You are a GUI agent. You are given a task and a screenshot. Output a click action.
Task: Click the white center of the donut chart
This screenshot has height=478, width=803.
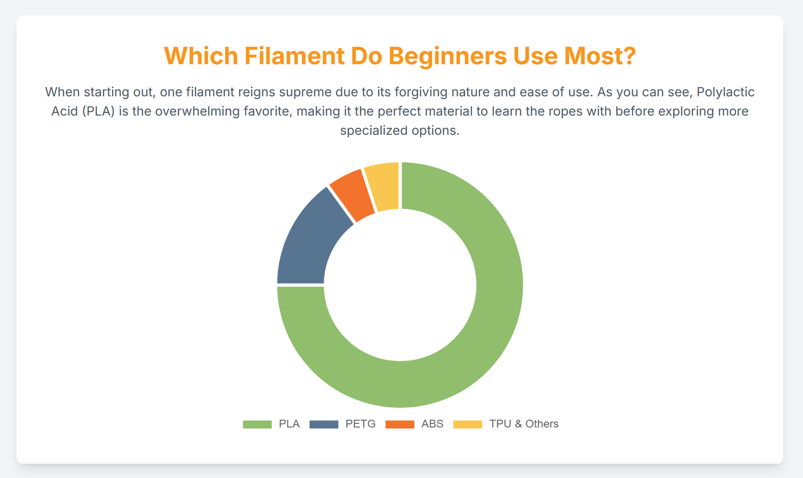pos(400,285)
